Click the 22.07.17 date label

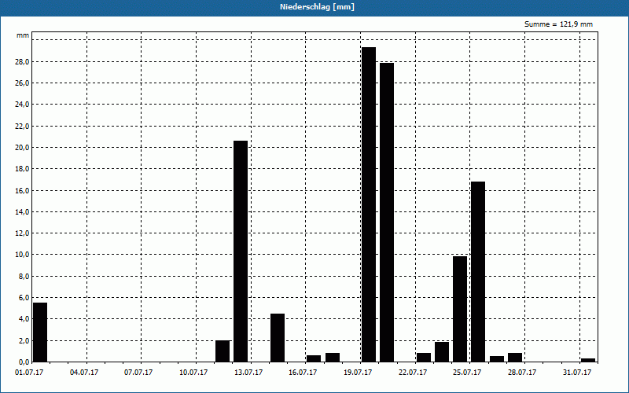413,373
